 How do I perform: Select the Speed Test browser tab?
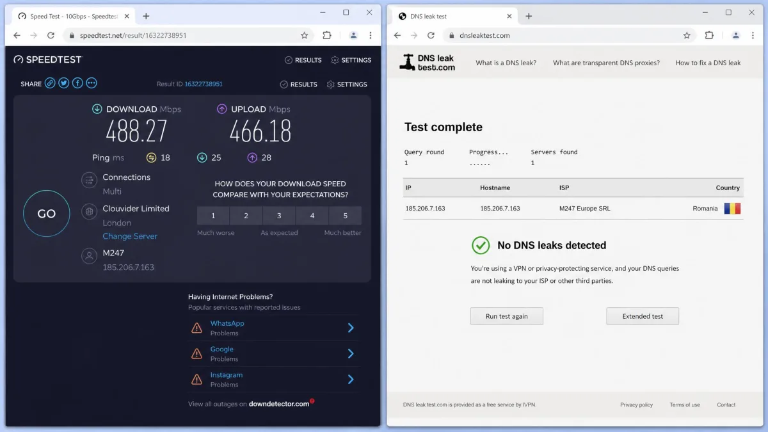click(x=72, y=16)
